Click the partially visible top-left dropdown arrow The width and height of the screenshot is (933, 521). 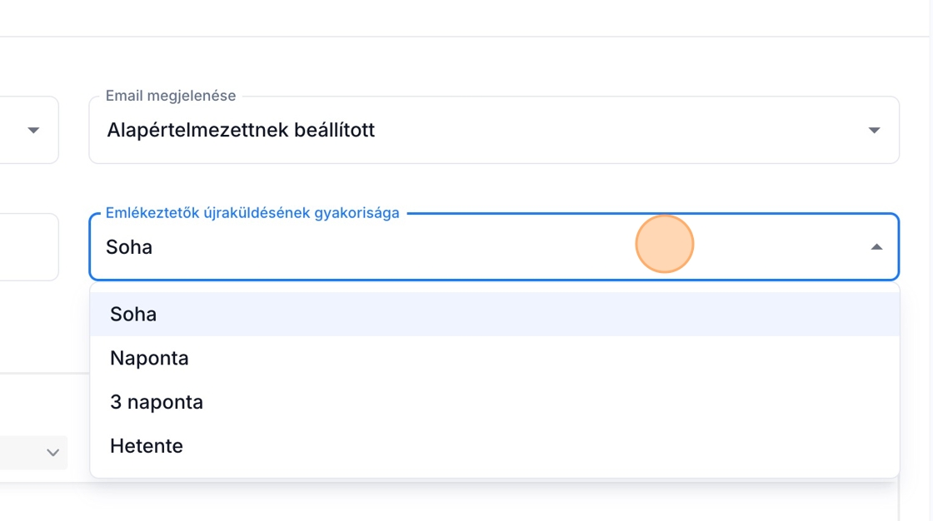click(x=33, y=131)
